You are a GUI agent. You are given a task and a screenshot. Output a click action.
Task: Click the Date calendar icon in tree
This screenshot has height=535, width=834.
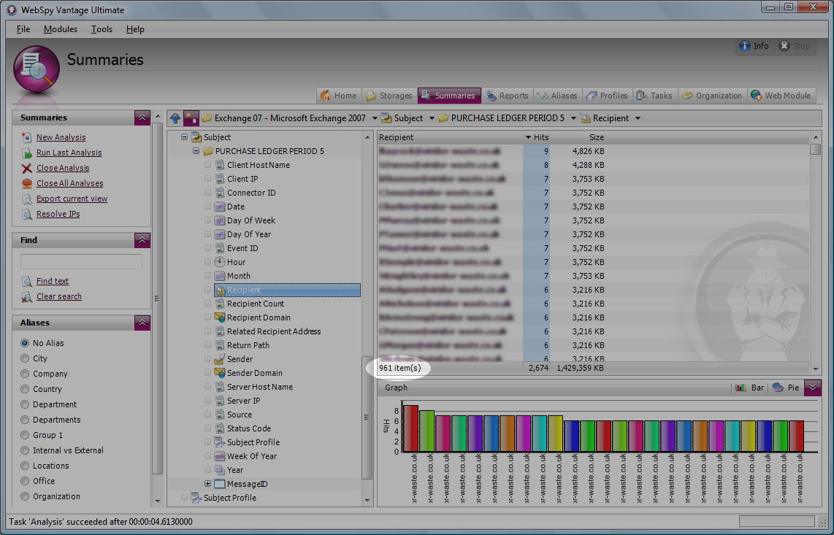click(220, 207)
